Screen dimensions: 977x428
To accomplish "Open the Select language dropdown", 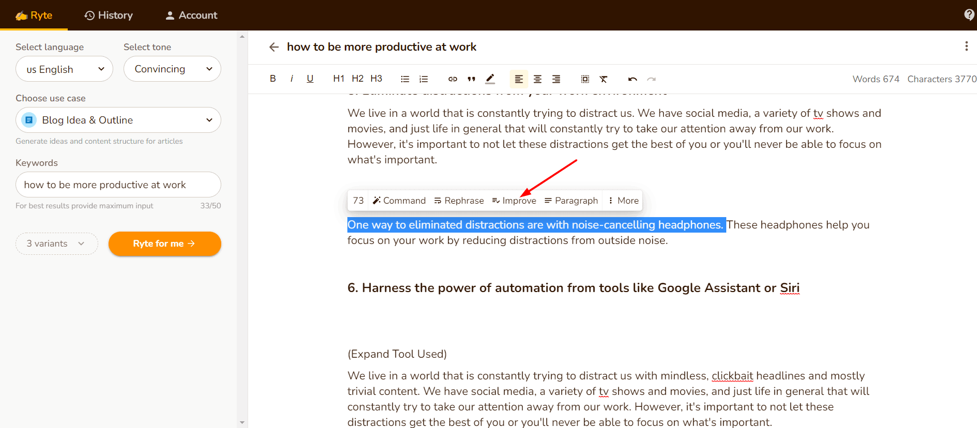I will (x=64, y=69).
